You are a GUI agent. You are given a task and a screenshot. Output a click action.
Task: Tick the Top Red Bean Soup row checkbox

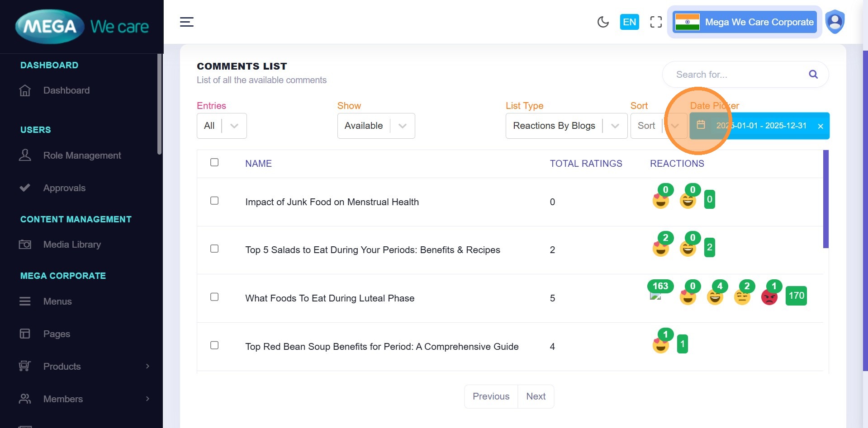214,345
